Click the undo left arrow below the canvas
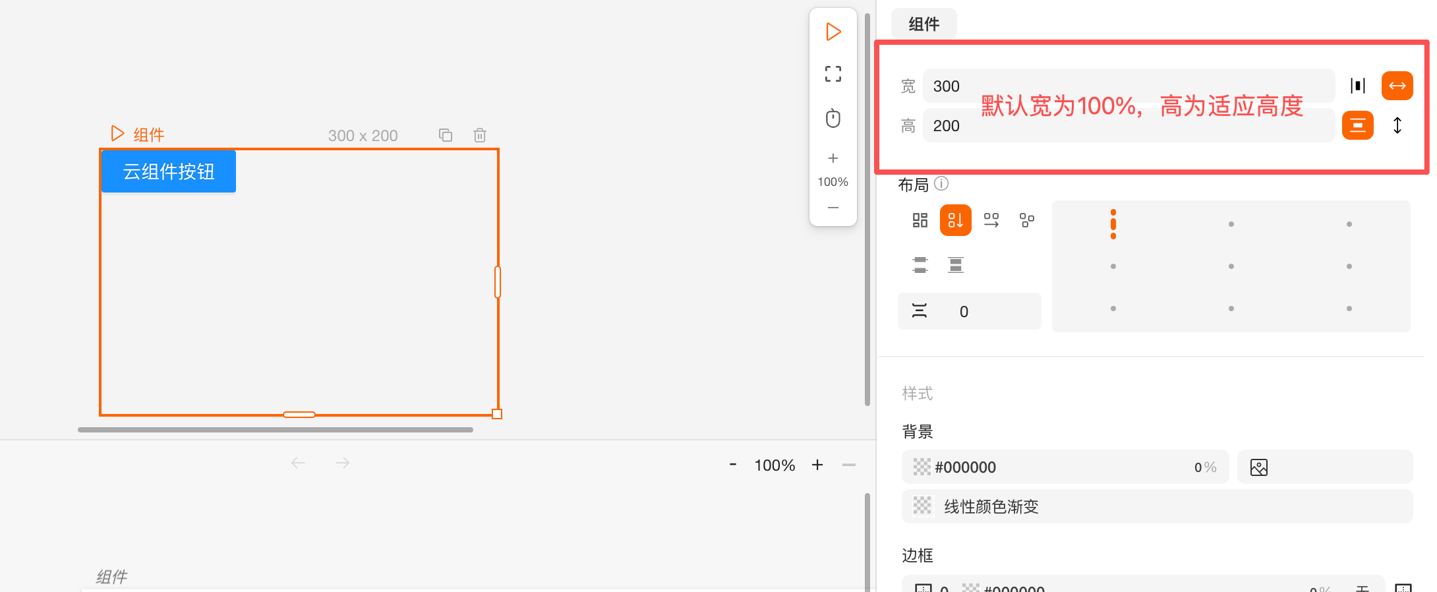This screenshot has width=1437, height=592. pyautogui.click(x=298, y=463)
